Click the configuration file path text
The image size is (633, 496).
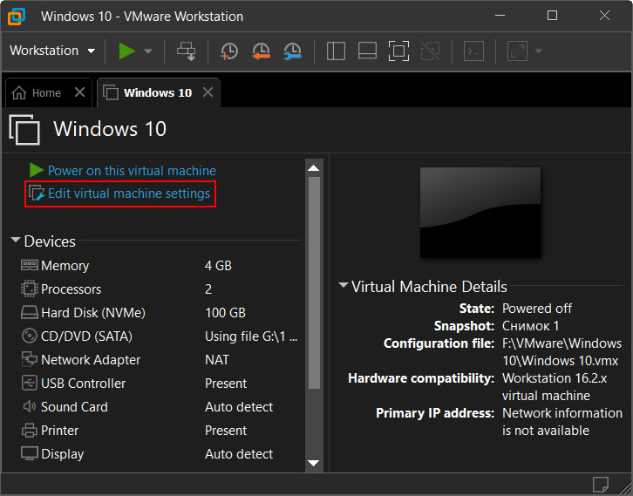click(562, 352)
